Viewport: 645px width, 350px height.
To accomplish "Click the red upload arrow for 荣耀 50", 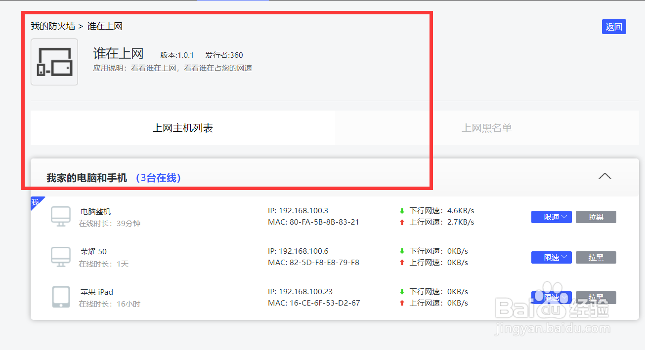I will [x=402, y=263].
